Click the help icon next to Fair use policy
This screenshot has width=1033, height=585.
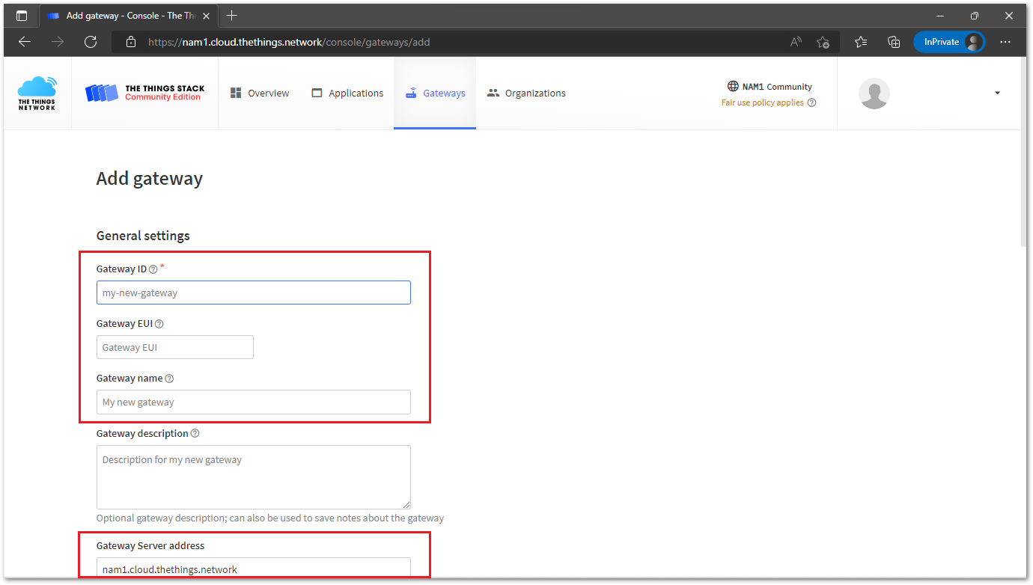pos(811,102)
